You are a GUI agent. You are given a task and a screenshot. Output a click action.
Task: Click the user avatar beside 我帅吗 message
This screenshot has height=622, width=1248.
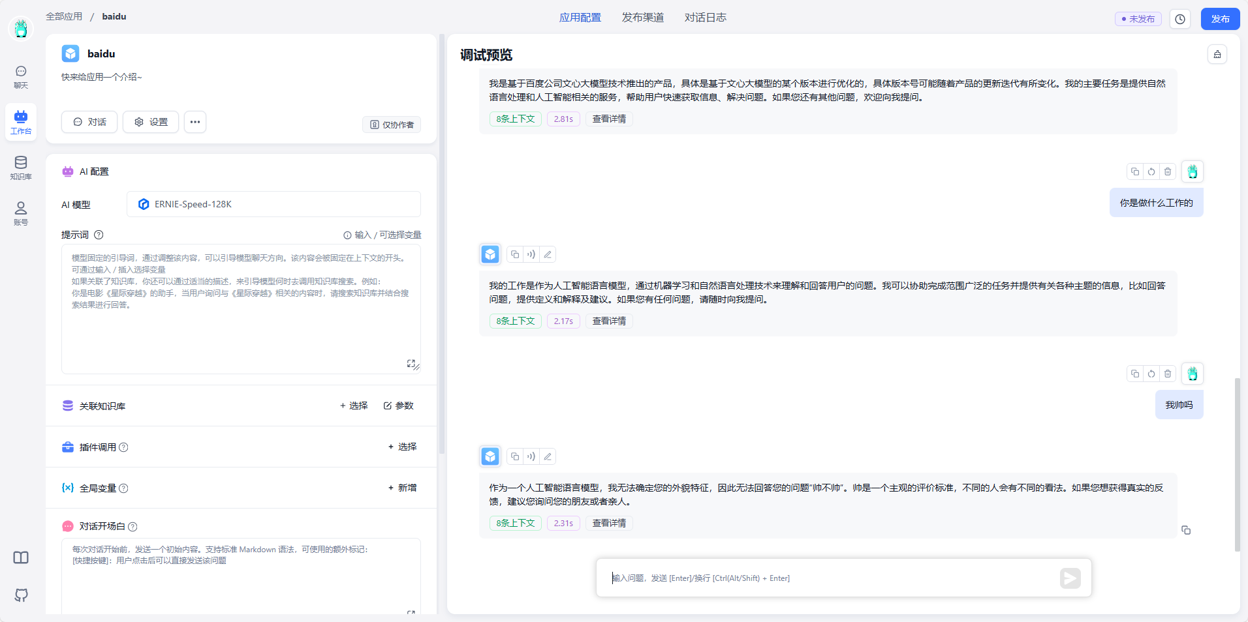pos(1193,374)
